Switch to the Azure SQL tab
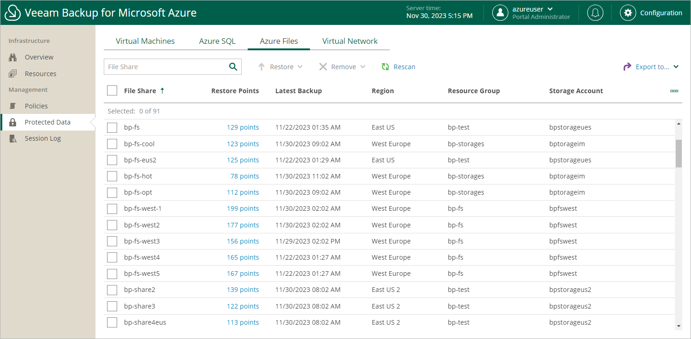Screen dimensions: 691x339 tap(217, 41)
